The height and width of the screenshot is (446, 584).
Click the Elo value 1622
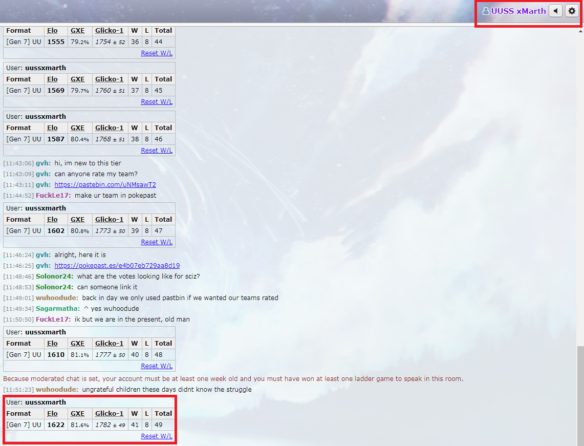tap(56, 425)
